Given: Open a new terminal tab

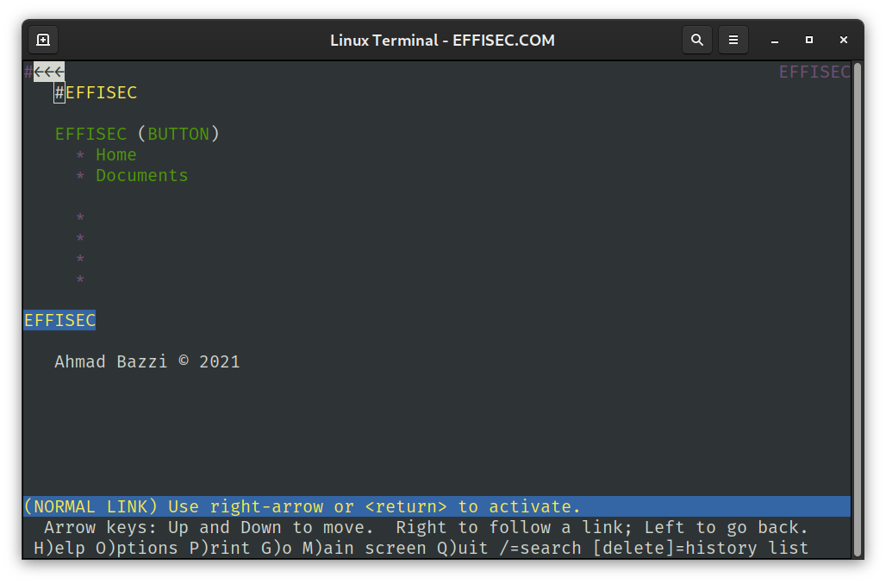Looking at the screenshot, I should (42, 40).
